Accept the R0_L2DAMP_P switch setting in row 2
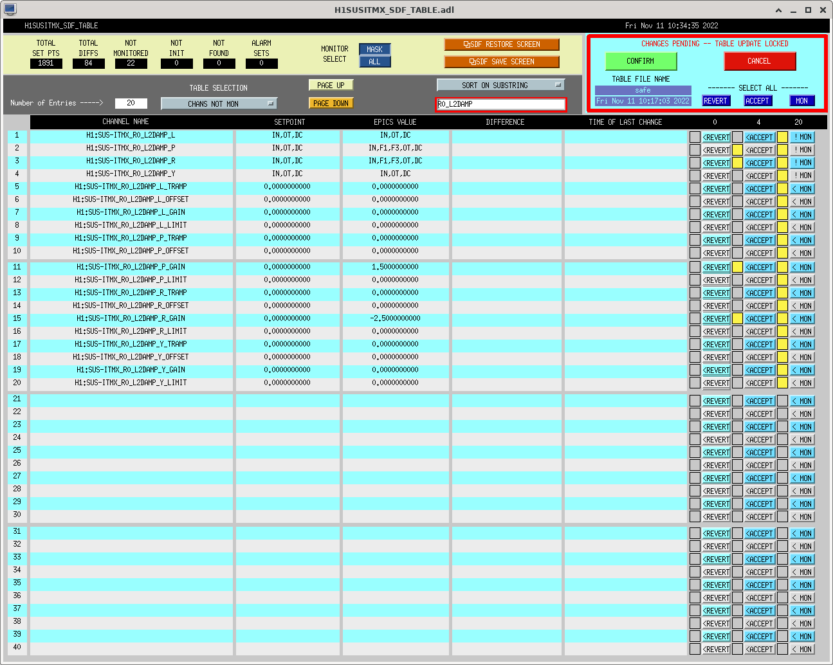 [759, 150]
